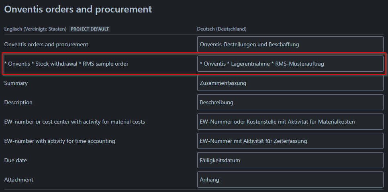Focus the 'Kostenstelle mit Aktivität für Materialkosten' field
388x192 pixels.
[x=290, y=122]
